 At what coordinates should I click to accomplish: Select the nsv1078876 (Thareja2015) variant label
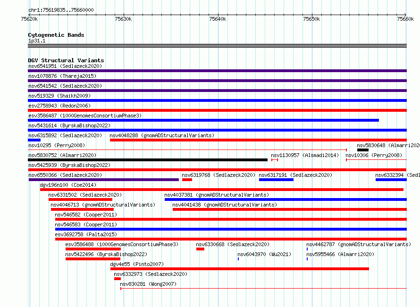coord(62,76)
